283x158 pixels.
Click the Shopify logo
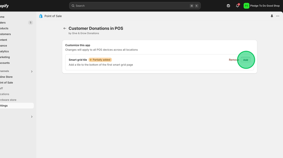[4, 6]
